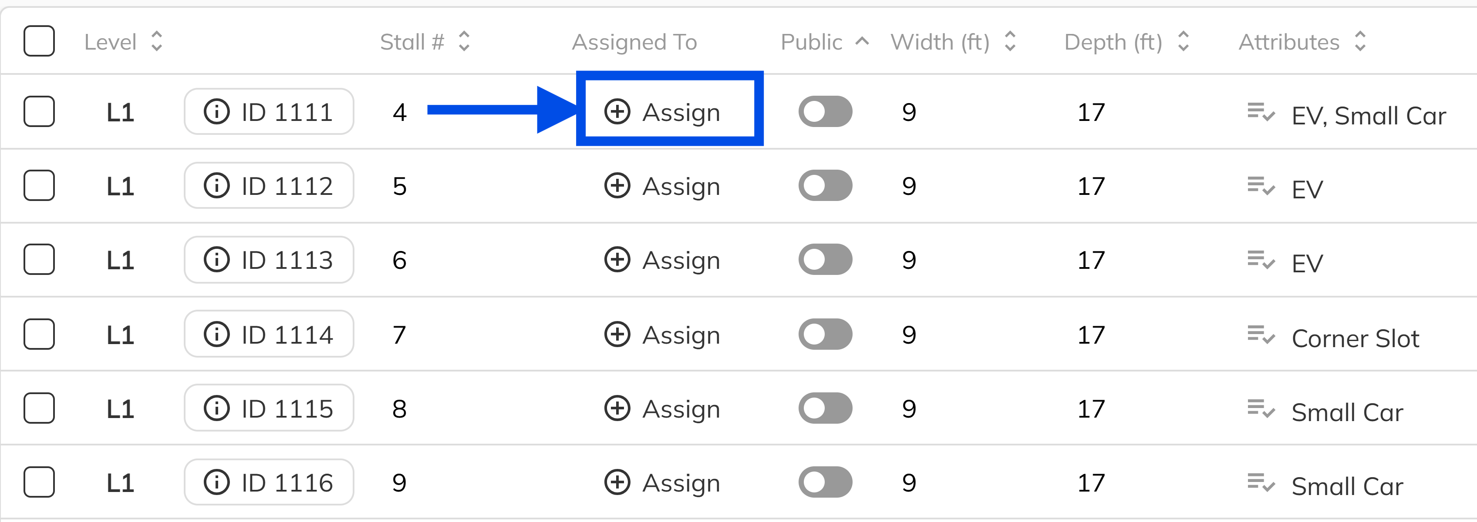Viewport: 1477px width, 522px height.
Task: Click the highlighted Assign button for stall 4
Action: tap(670, 111)
